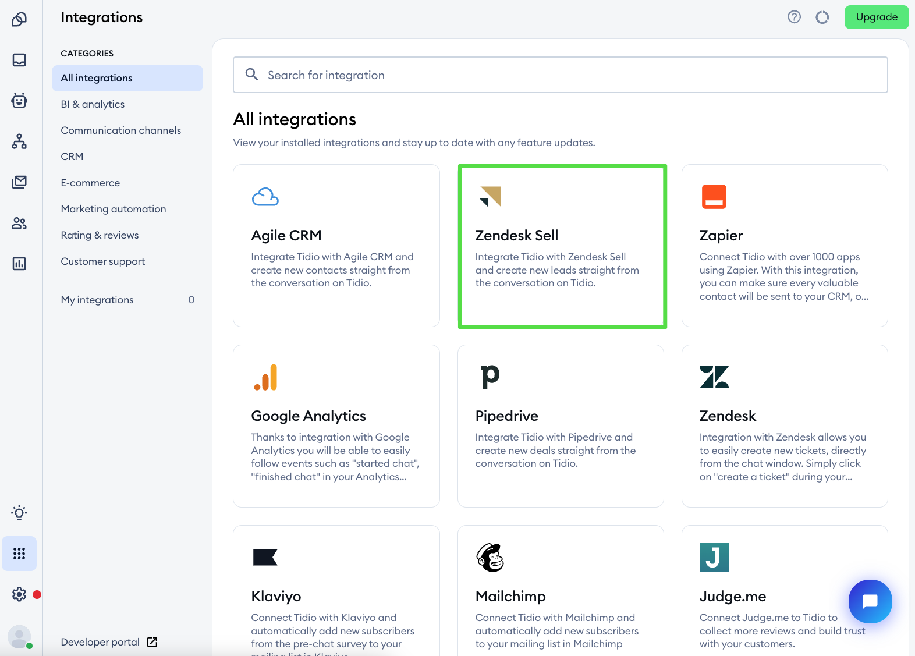This screenshot has width=915, height=656.
Task: Open the Tidio home logo icon
Action: (x=19, y=19)
